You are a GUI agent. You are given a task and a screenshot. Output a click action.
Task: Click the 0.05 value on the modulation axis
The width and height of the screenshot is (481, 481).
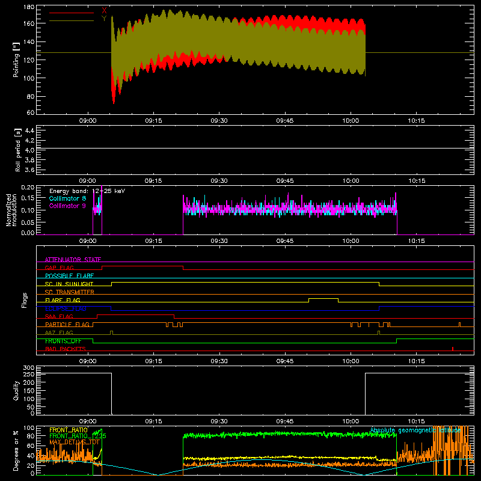[x=28, y=222]
